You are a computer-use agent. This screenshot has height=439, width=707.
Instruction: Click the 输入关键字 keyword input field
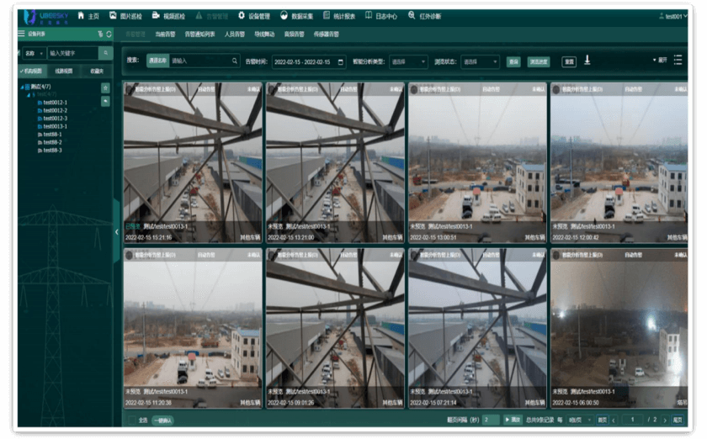(72, 53)
